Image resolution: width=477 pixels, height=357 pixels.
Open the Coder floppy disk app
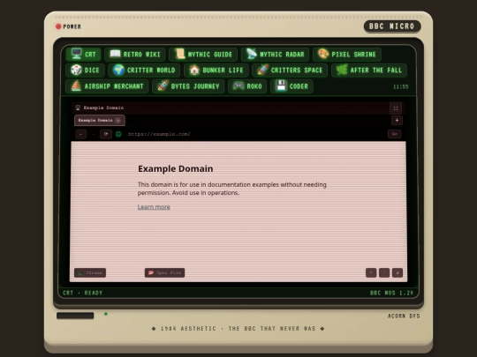[x=291, y=86]
